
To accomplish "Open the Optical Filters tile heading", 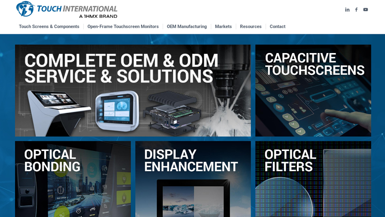I will (x=290, y=161).
